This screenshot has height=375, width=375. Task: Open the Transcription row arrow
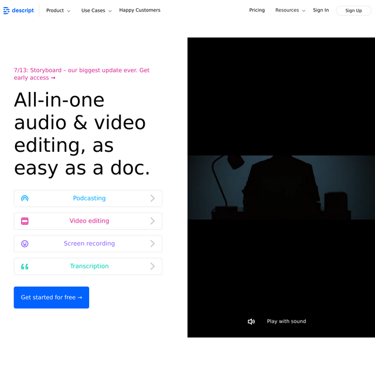[x=152, y=267]
